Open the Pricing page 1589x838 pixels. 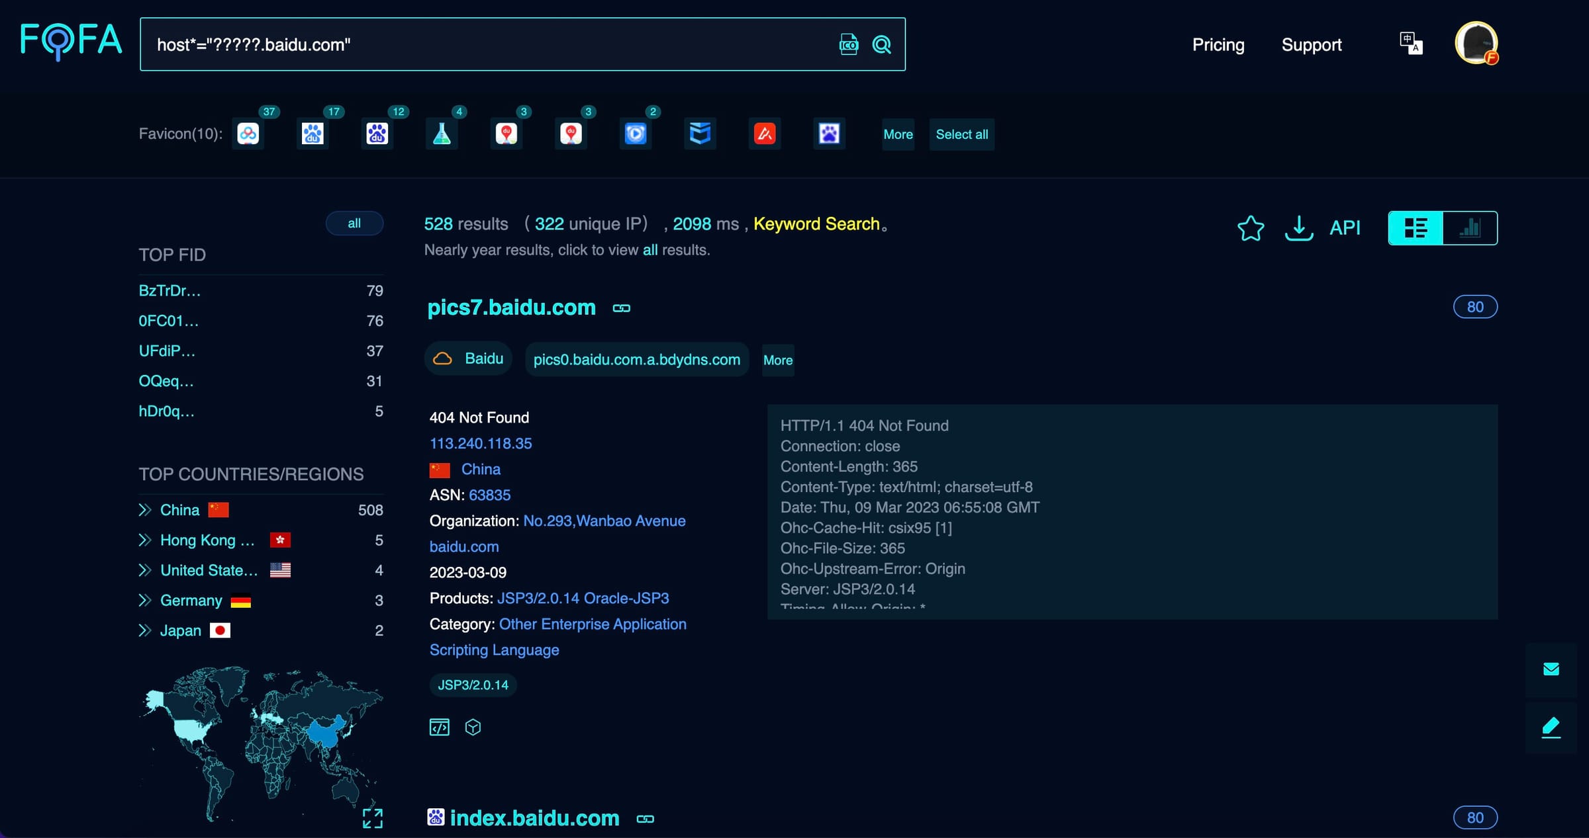(x=1218, y=44)
